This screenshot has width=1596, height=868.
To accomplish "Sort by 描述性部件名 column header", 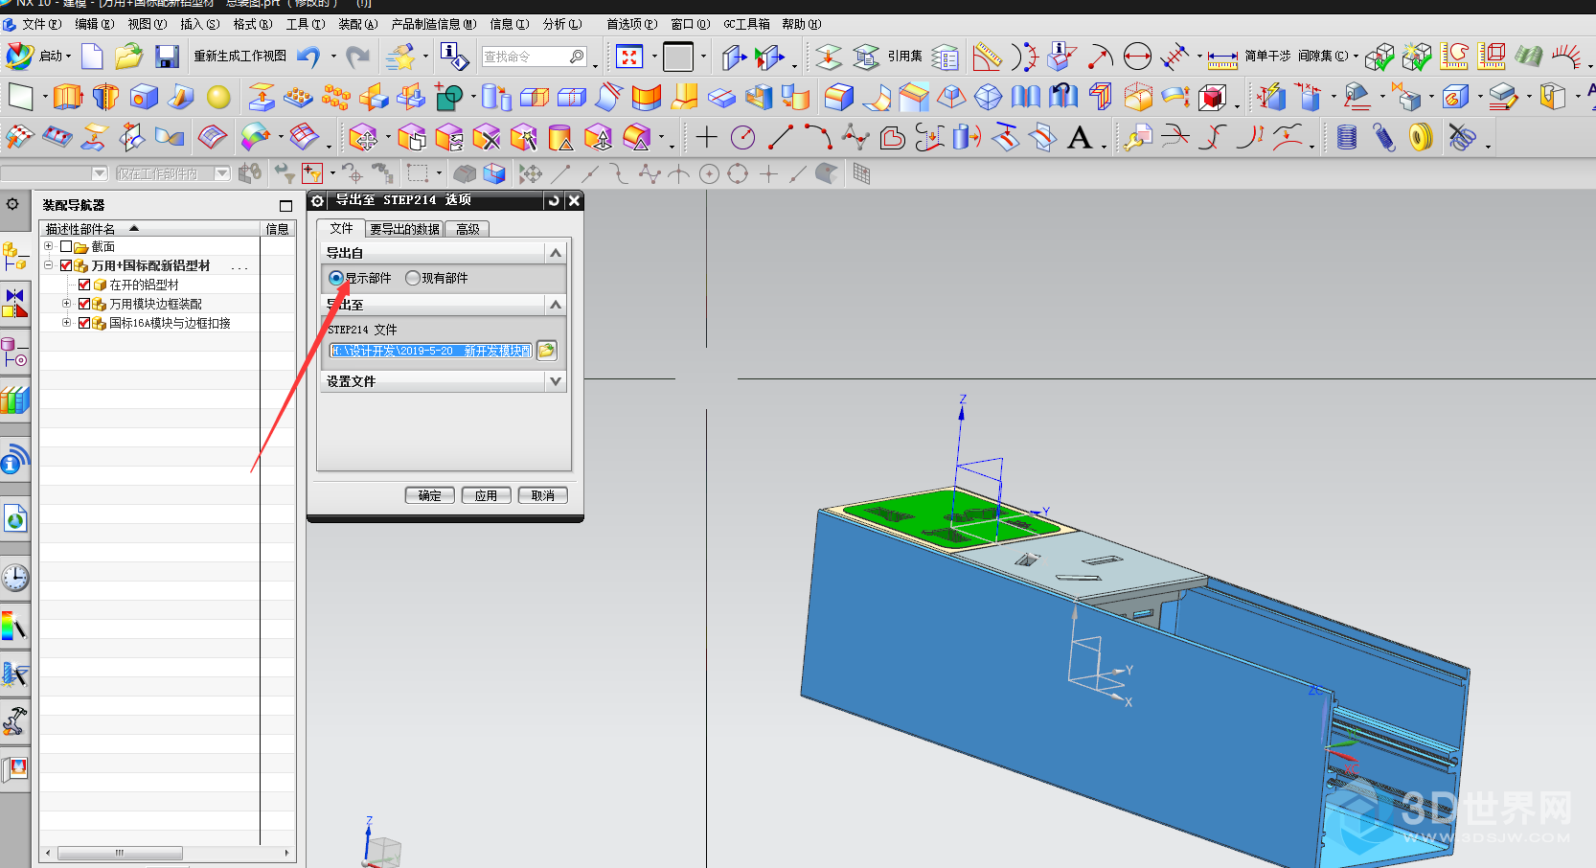I will (151, 229).
